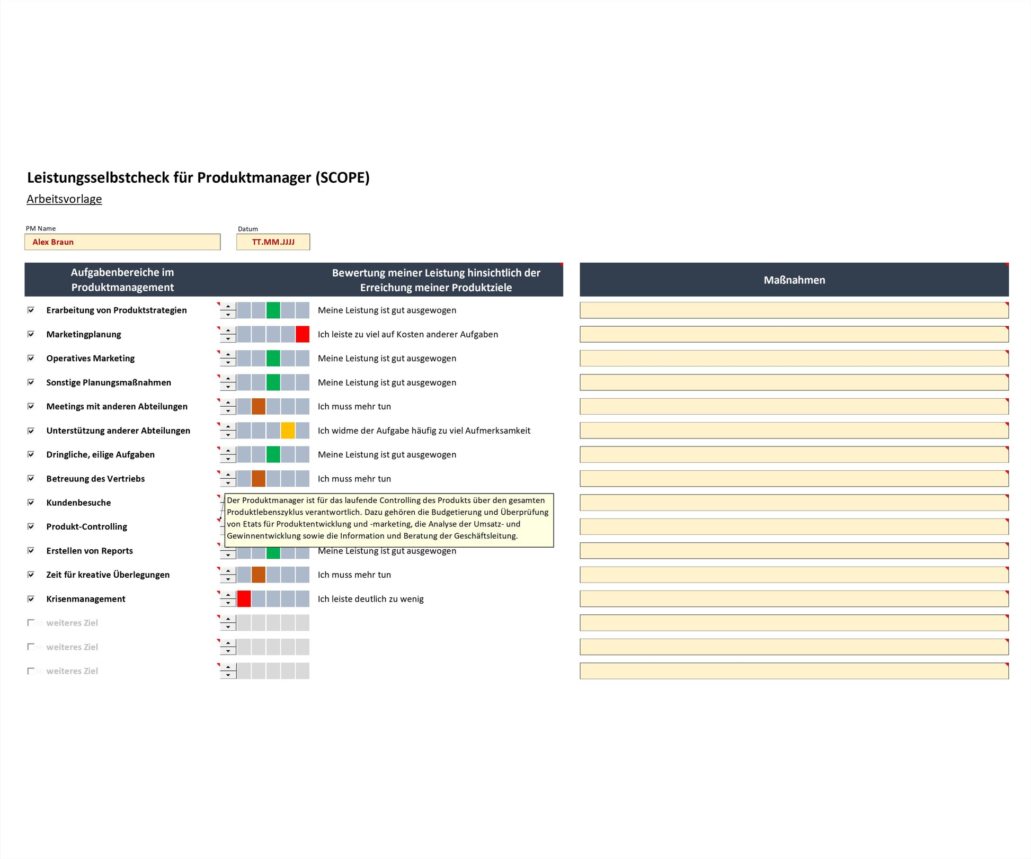Click 'Ich leiste deutlich zu wenig' text
Image resolution: width=1031 pixels, height=859 pixels.
[371, 599]
